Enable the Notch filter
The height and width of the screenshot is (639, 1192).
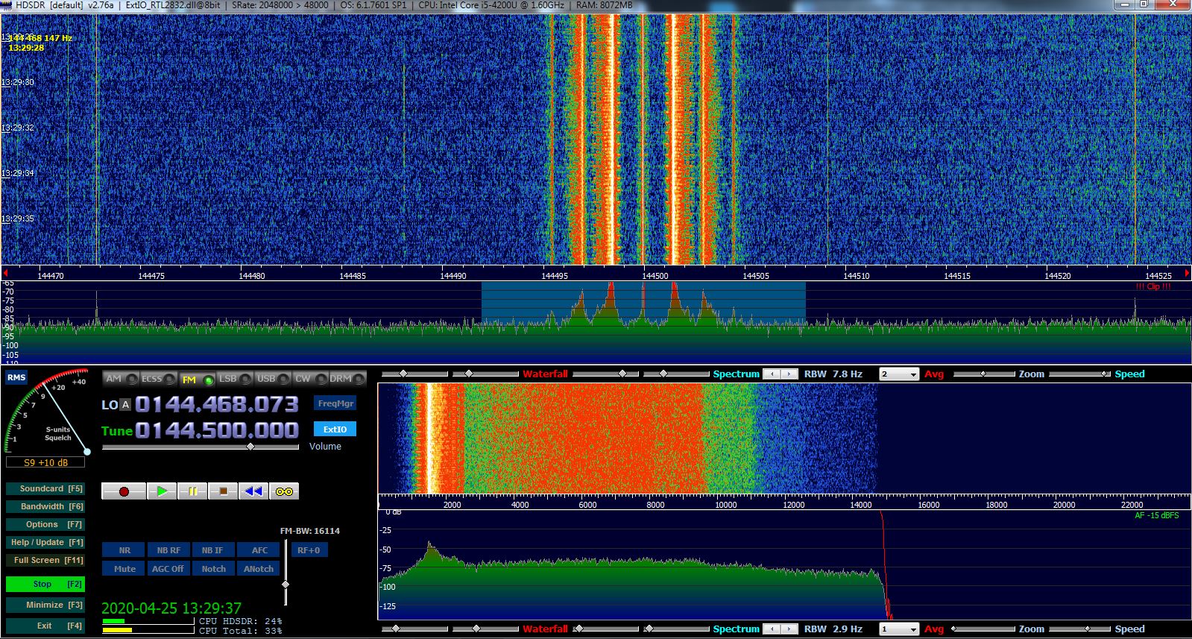tap(213, 569)
